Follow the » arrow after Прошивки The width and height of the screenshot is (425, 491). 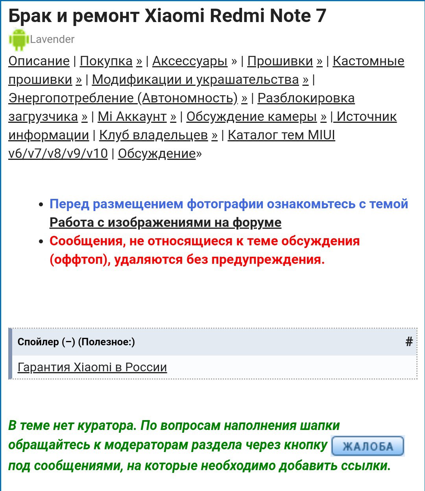click(x=319, y=61)
